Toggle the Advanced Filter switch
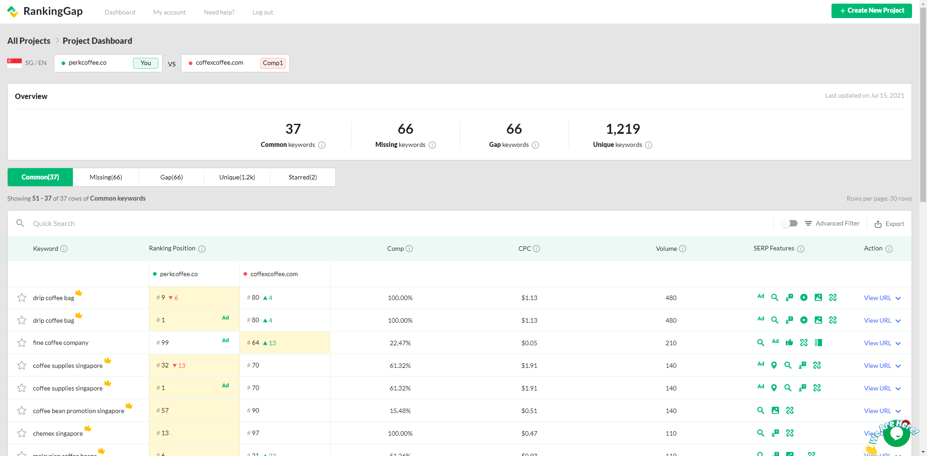Screen dimensions: 927x456 [789, 223]
